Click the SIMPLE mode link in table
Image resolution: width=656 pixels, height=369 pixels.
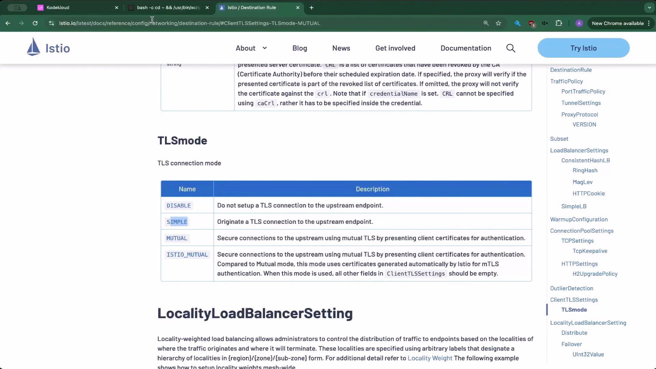177,222
